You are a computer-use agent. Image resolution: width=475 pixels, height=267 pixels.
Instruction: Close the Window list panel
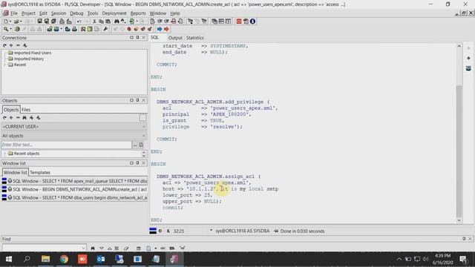[143, 163]
